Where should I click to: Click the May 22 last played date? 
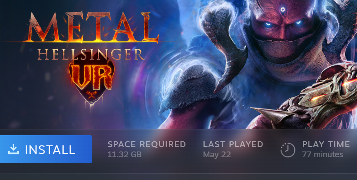pos(217,155)
